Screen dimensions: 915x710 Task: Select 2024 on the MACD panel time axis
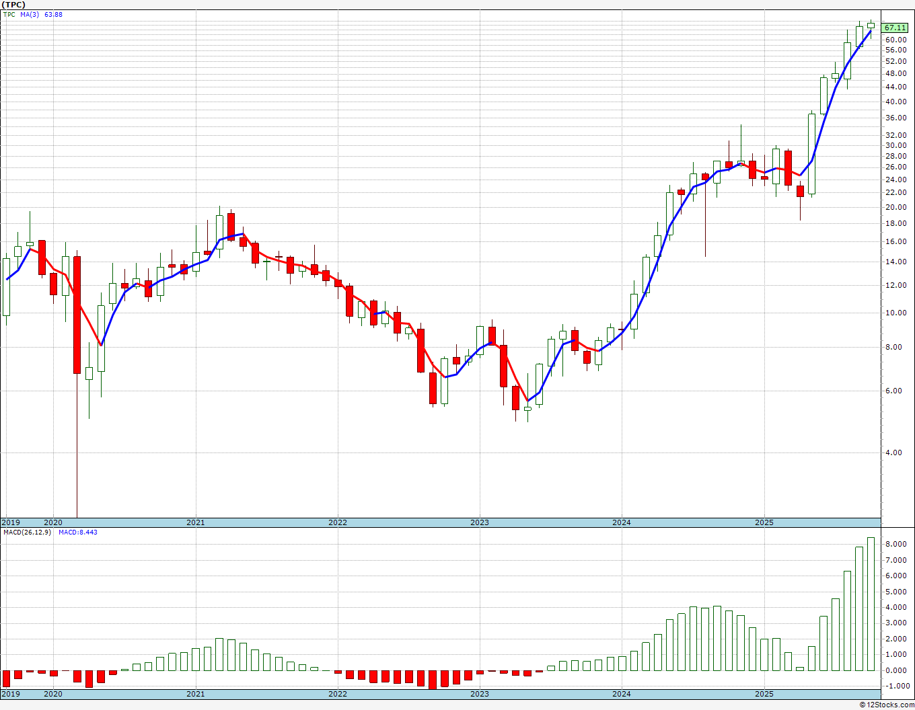pos(621,694)
